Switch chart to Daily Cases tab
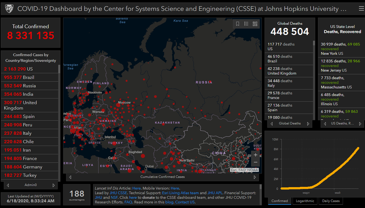Image resolution: width=365 pixels, height=208 pixels. (x=331, y=201)
